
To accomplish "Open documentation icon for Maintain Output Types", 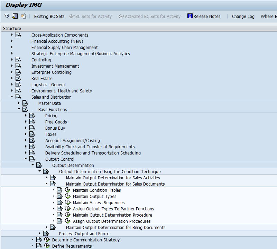I will point(60,196).
